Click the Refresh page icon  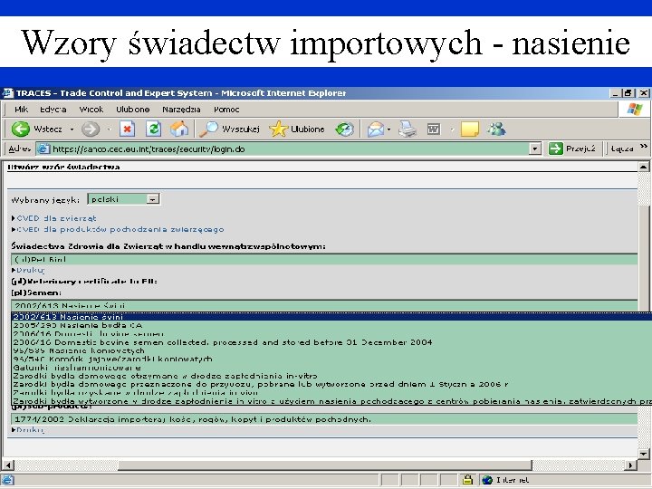click(153, 129)
